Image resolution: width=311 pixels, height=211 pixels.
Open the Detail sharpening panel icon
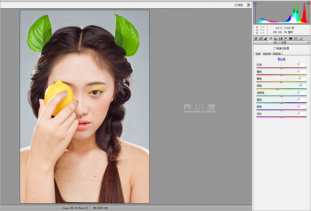(266, 38)
